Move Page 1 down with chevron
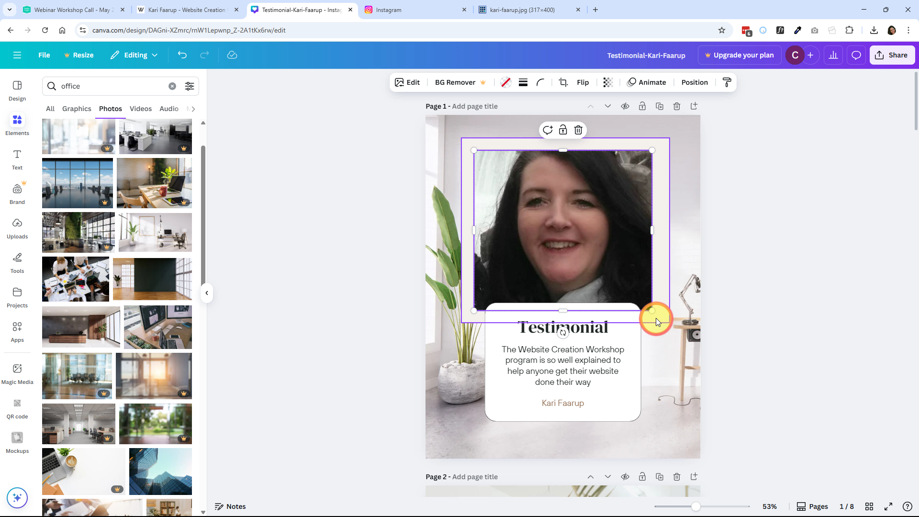Screen dimensions: 919x517 (608, 106)
